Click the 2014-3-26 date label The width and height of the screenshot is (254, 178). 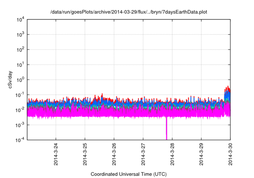114,154
